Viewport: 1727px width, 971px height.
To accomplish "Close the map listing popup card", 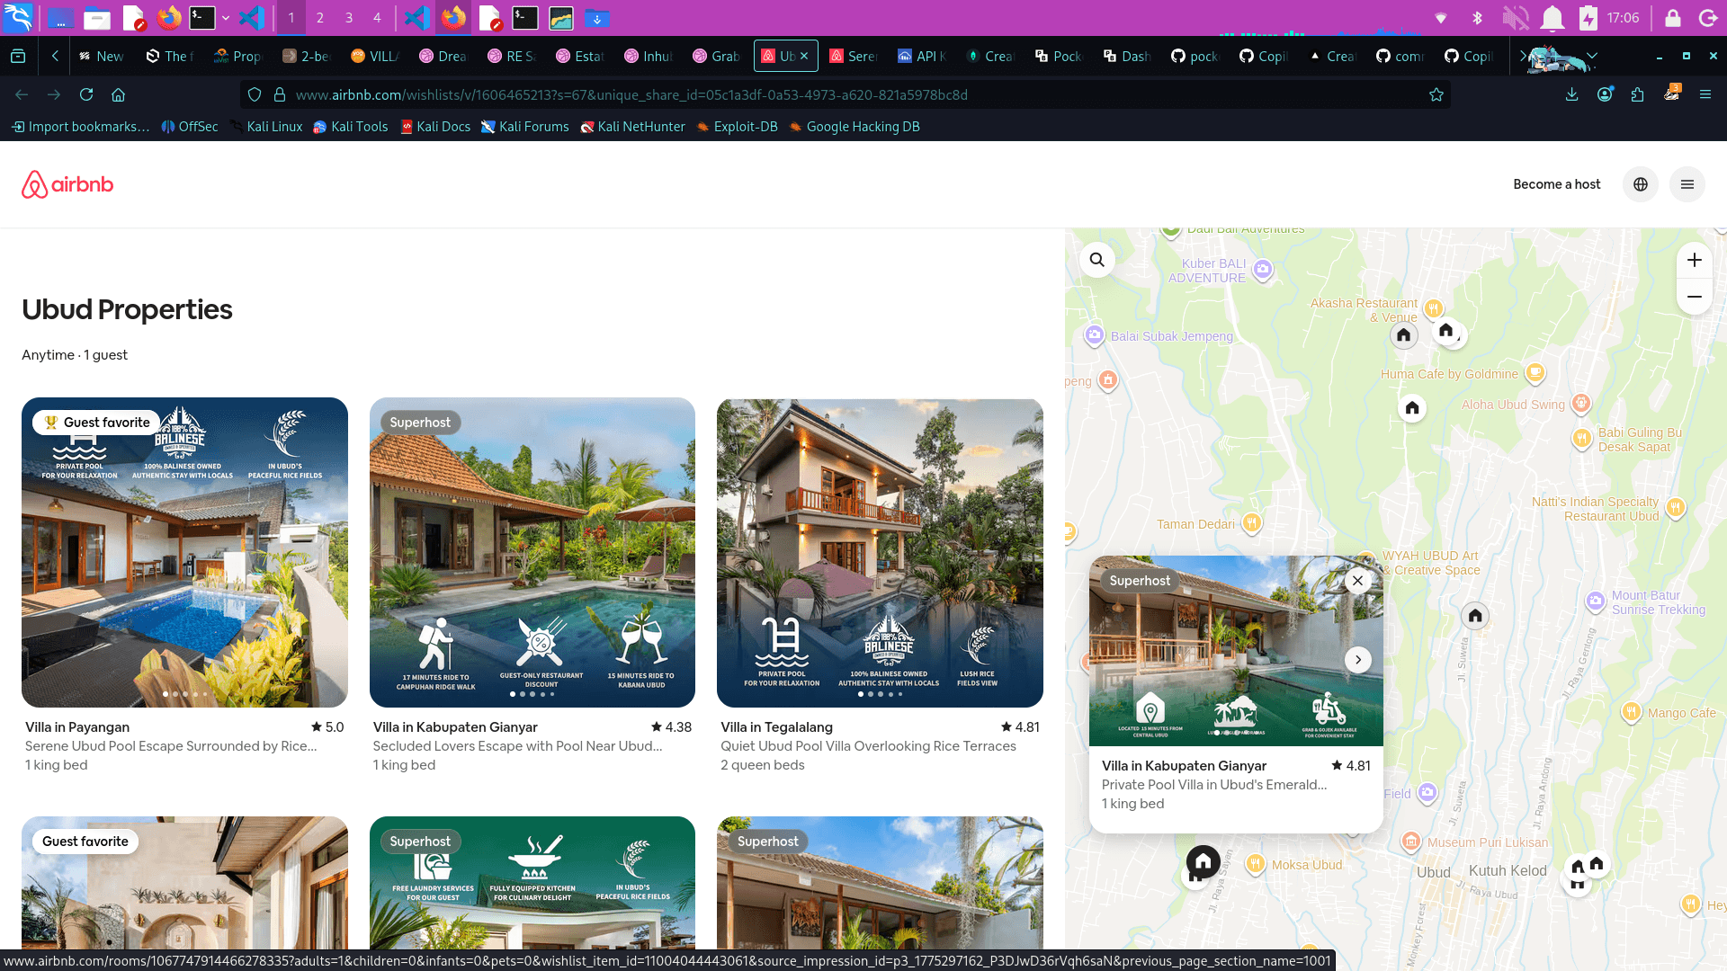I will click(x=1358, y=581).
